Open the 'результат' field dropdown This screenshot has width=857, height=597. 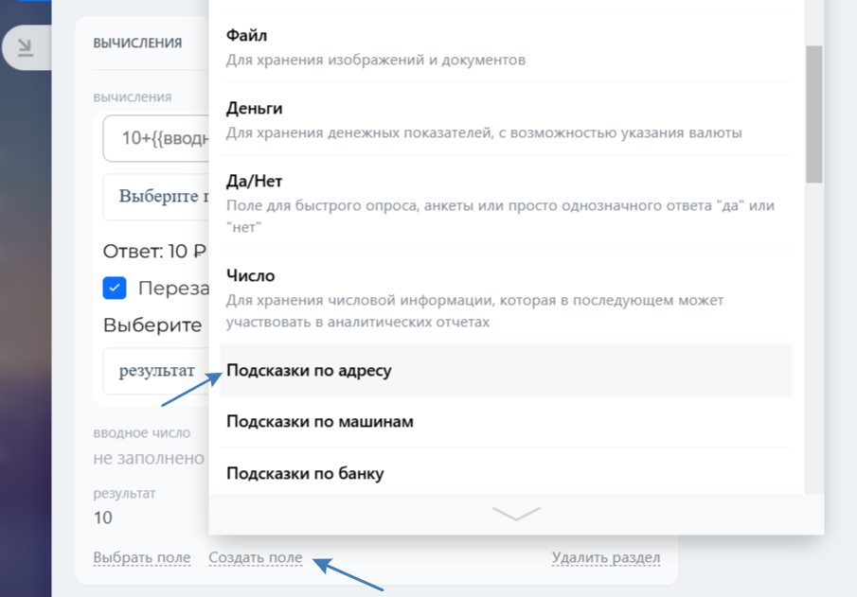156,371
